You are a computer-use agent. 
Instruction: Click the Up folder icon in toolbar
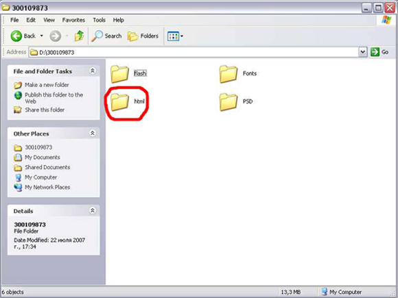tap(79, 36)
